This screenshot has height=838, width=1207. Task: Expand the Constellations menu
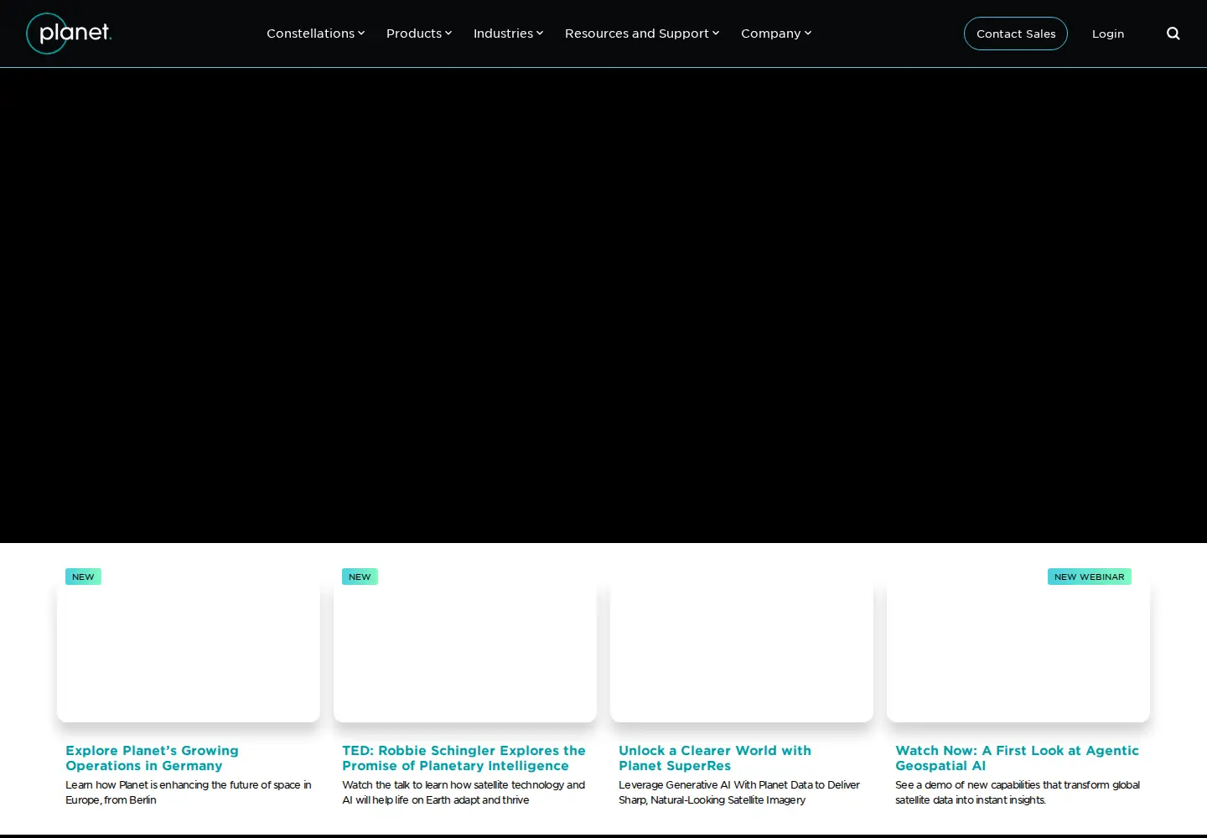point(315,34)
